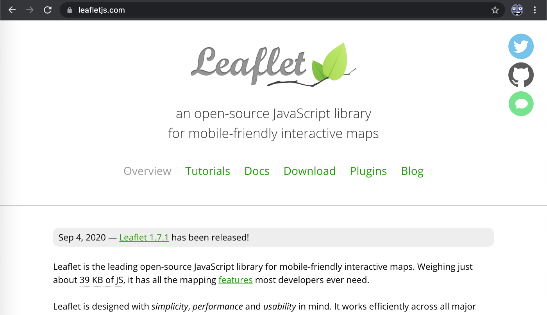The width and height of the screenshot is (547, 315).
Task: Bookmark this page with the star icon
Action: (x=495, y=10)
